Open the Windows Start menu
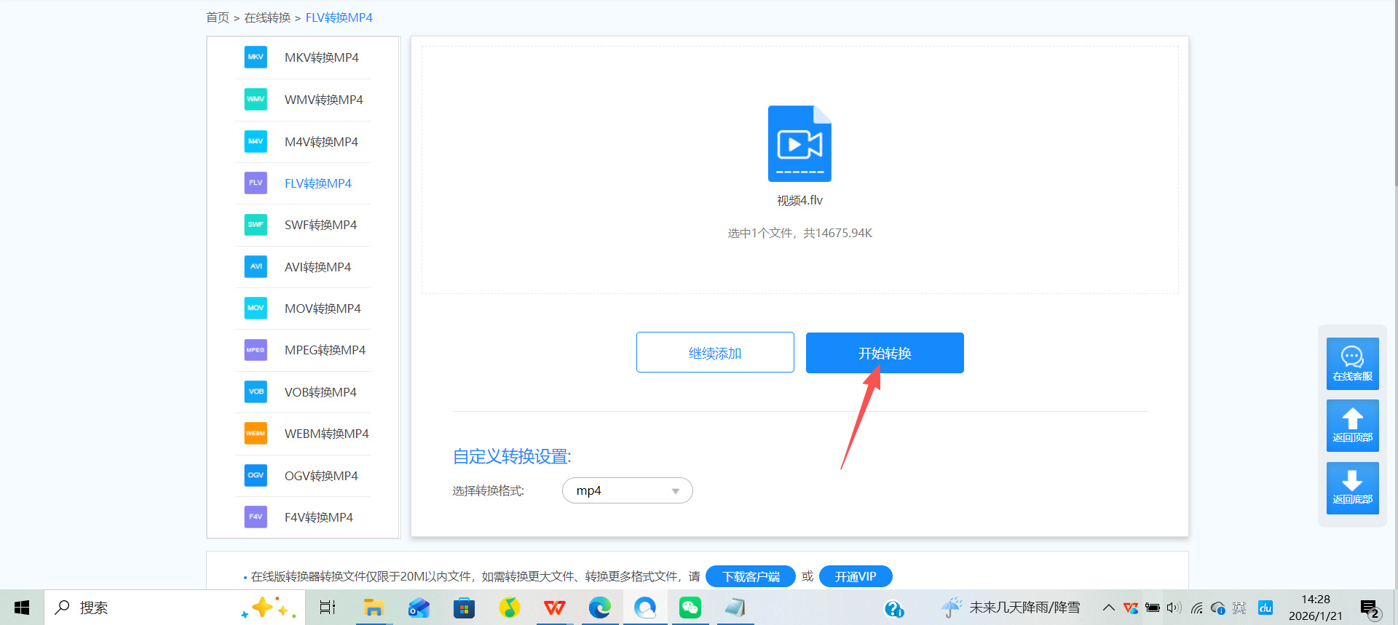The width and height of the screenshot is (1398, 625). pyautogui.click(x=22, y=608)
